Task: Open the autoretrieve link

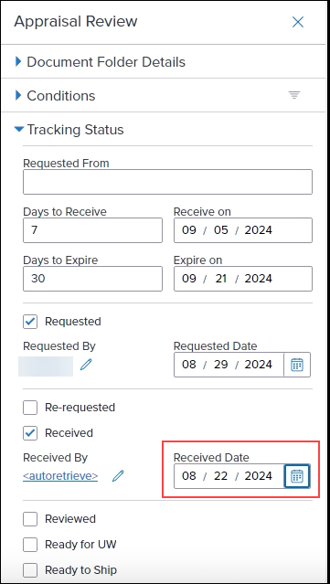Action: tap(60, 475)
